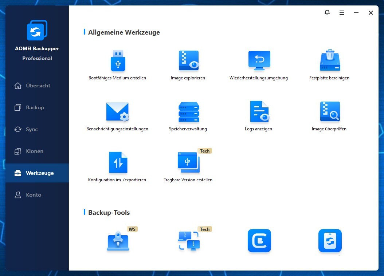Click the rocket laptop WS backup tool

pyautogui.click(x=118, y=241)
